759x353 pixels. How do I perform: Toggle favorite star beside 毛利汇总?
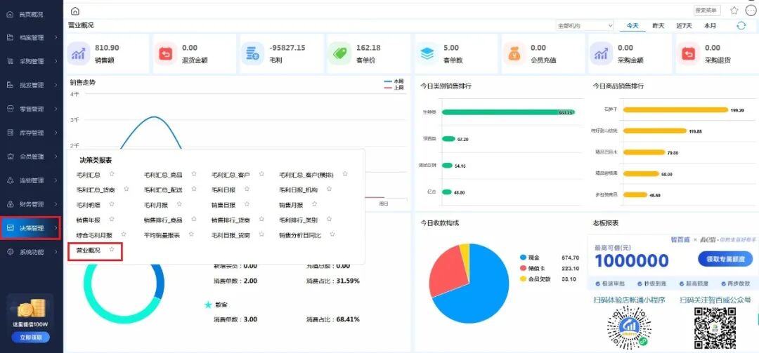tap(111, 174)
